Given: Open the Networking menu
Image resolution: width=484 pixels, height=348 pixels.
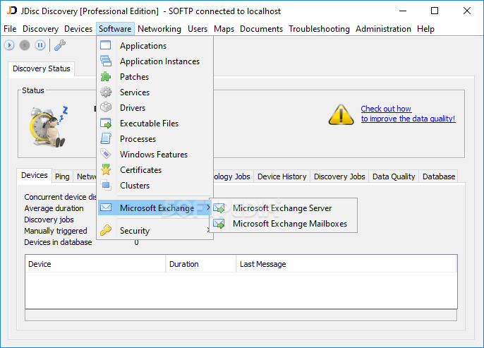Looking at the screenshot, I should coord(159,29).
